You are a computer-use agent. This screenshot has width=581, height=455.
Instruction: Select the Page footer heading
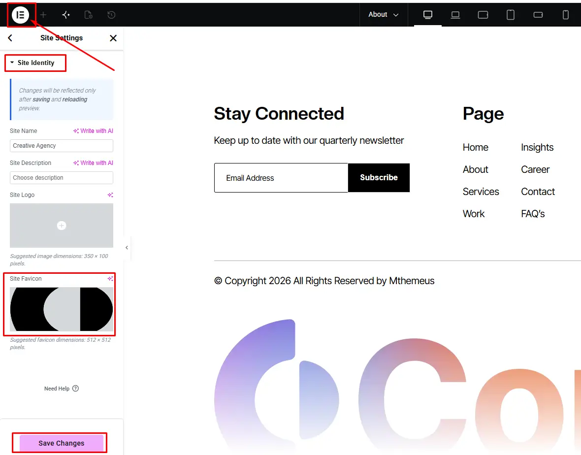[483, 114]
